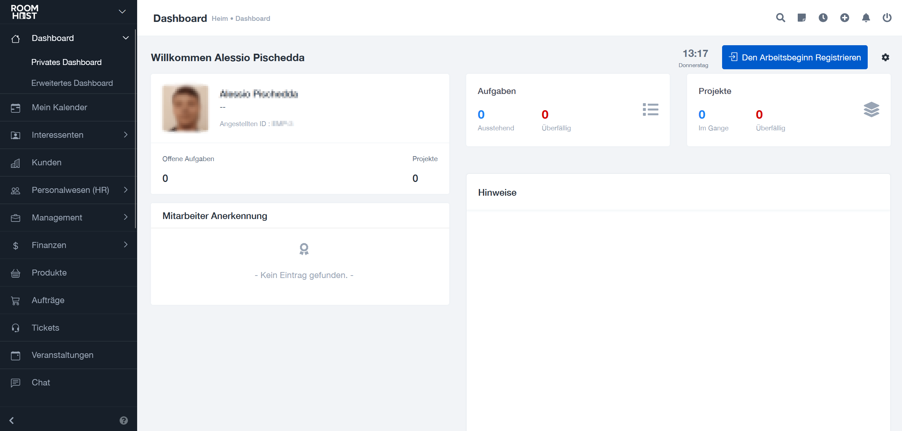The image size is (902, 431).
Task: Open Mein Kalender in sidebar
Action: [59, 107]
